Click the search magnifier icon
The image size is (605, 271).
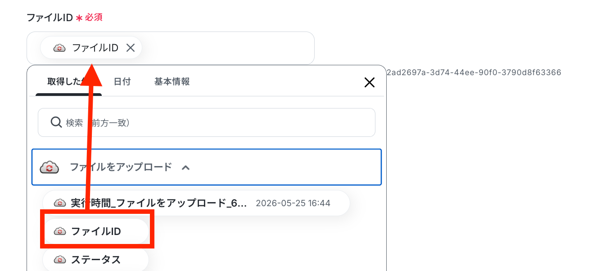click(56, 122)
